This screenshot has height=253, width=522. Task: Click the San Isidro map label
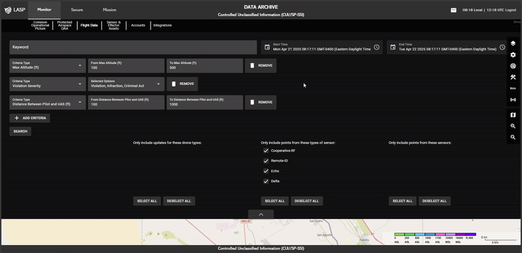click(316, 221)
